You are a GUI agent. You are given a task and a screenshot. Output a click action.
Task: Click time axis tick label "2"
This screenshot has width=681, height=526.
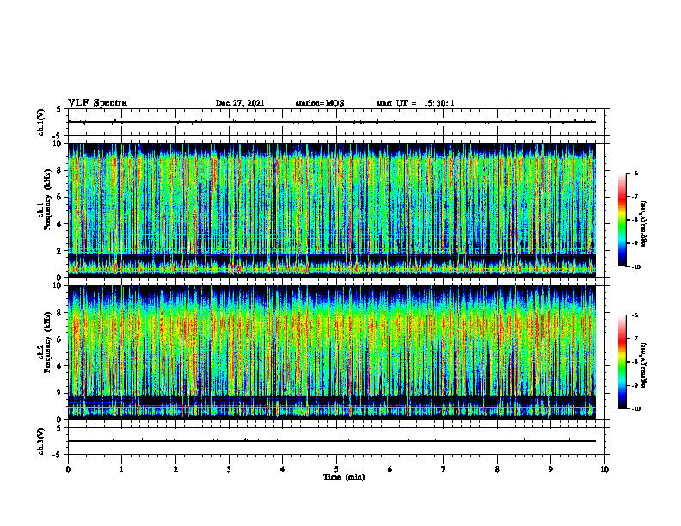(x=175, y=469)
